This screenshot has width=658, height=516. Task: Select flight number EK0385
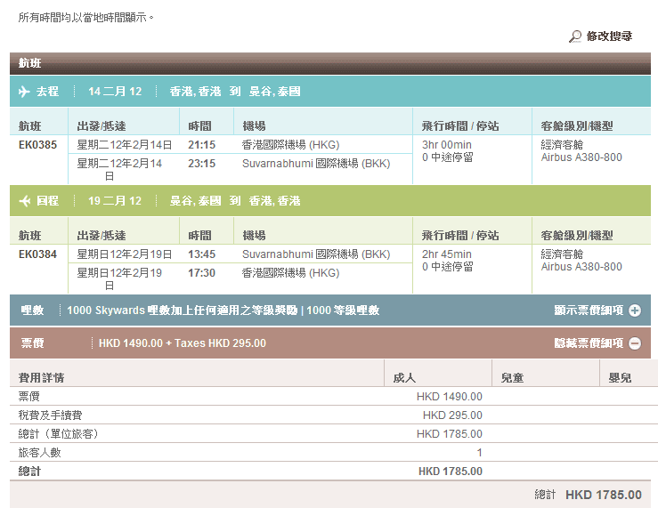coord(38,145)
